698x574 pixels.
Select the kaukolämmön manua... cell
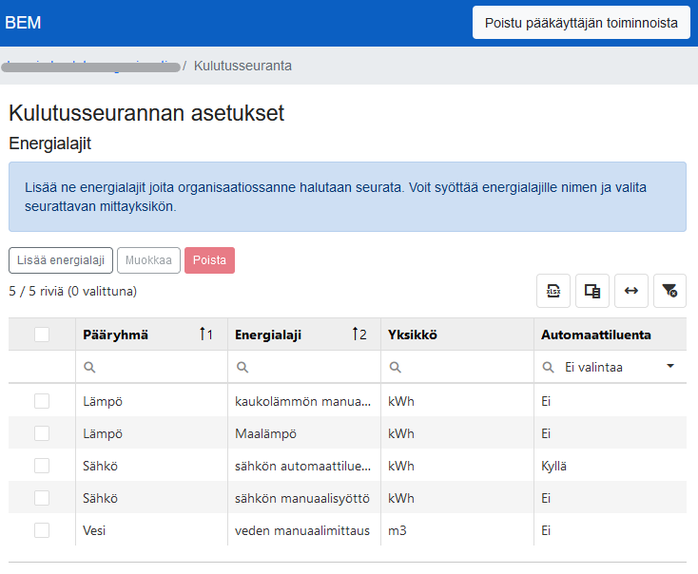[x=304, y=401]
